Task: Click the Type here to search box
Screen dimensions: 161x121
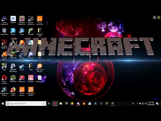Action: pos(26,104)
